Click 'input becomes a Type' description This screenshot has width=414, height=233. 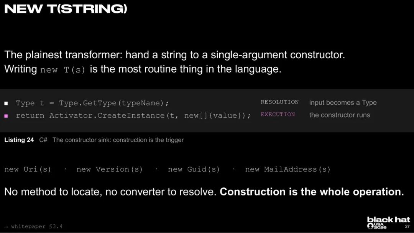click(343, 103)
